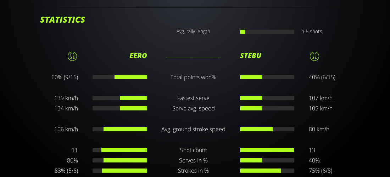
Task: Click STEBU's Fastest serve bar
Action: pos(267,98)
